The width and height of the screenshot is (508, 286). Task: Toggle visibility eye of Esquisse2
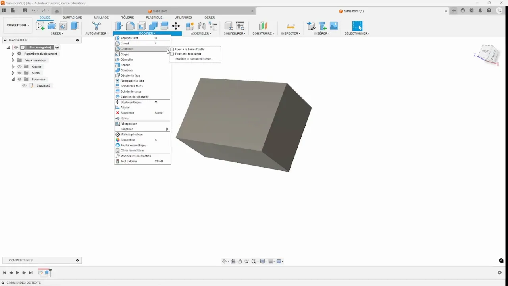(x=25, y=85)
